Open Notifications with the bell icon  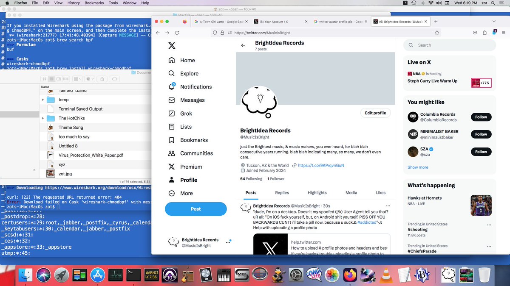190,87
